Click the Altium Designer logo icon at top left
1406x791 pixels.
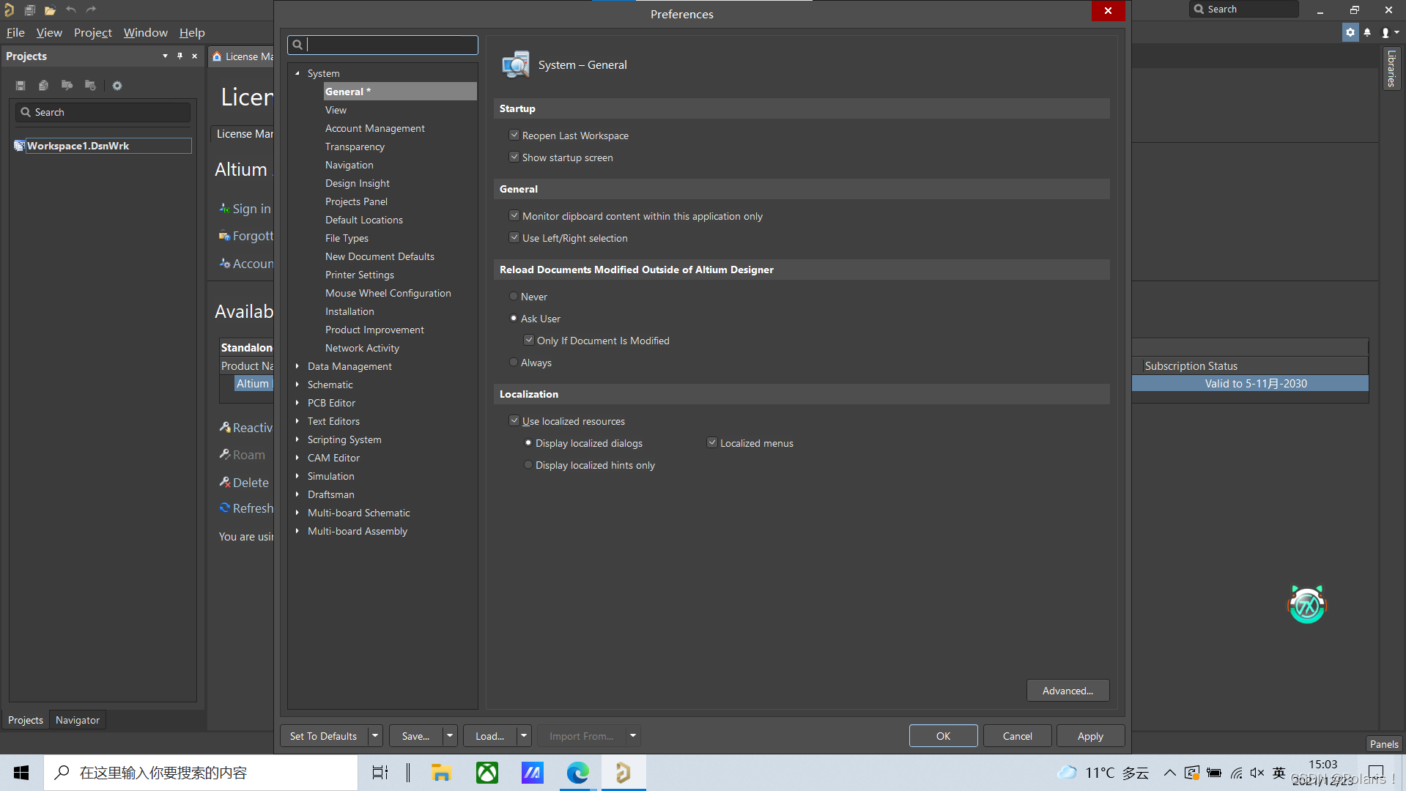10,10
